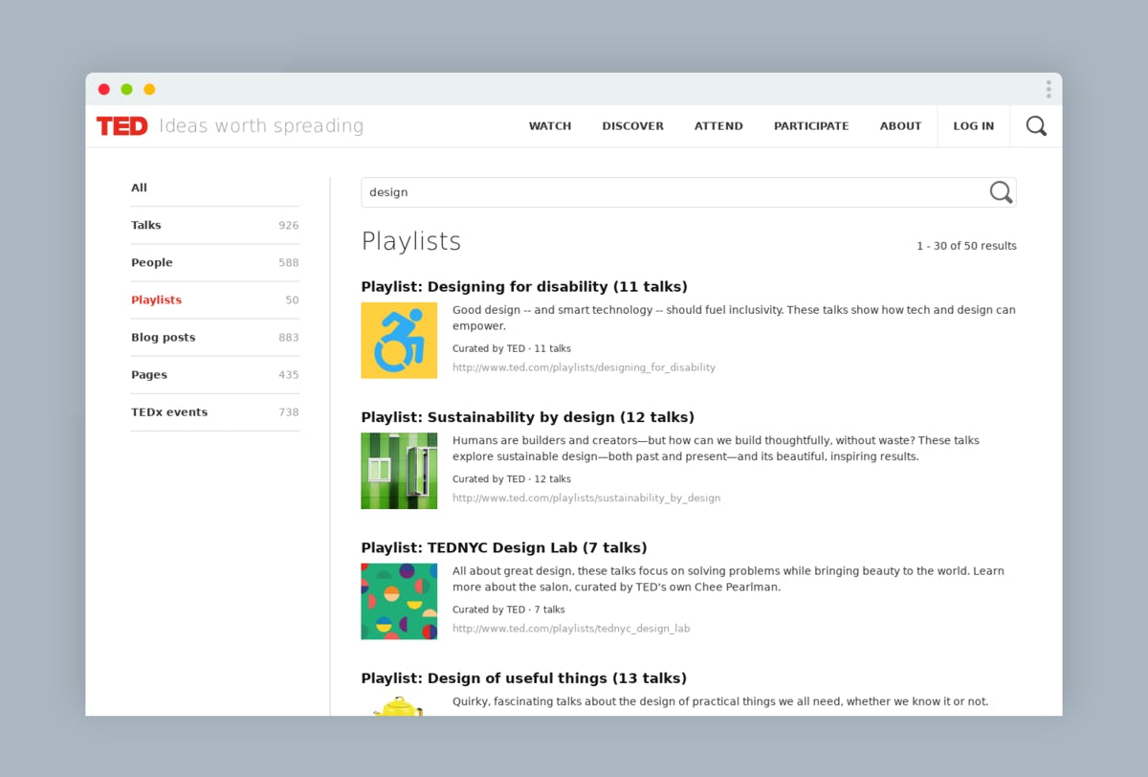Open the Sustainability by design playlist title
Screen dimensions: 1148x777
point(528,417)
